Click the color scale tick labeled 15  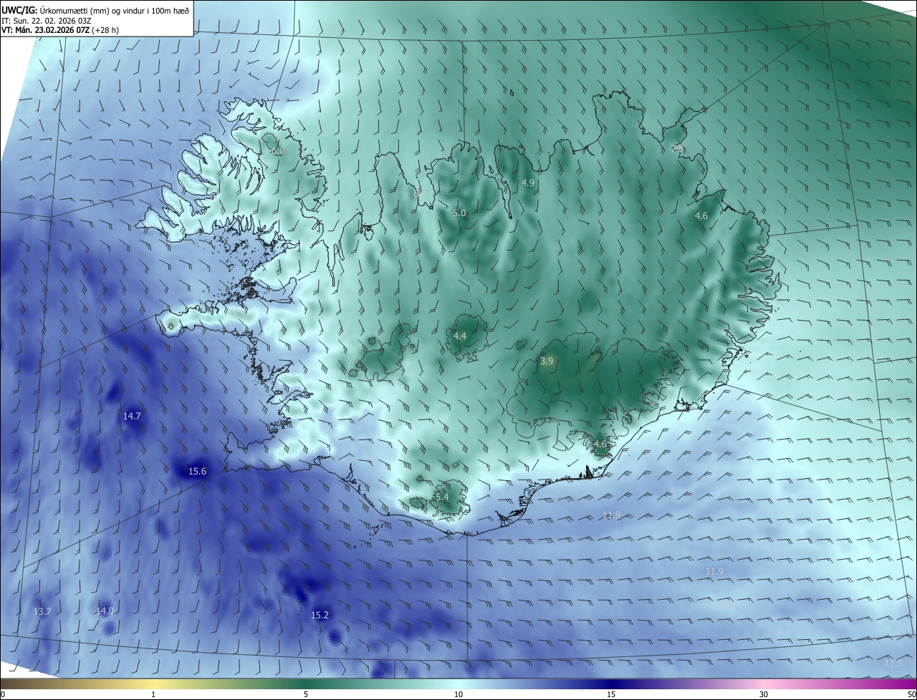611,694
